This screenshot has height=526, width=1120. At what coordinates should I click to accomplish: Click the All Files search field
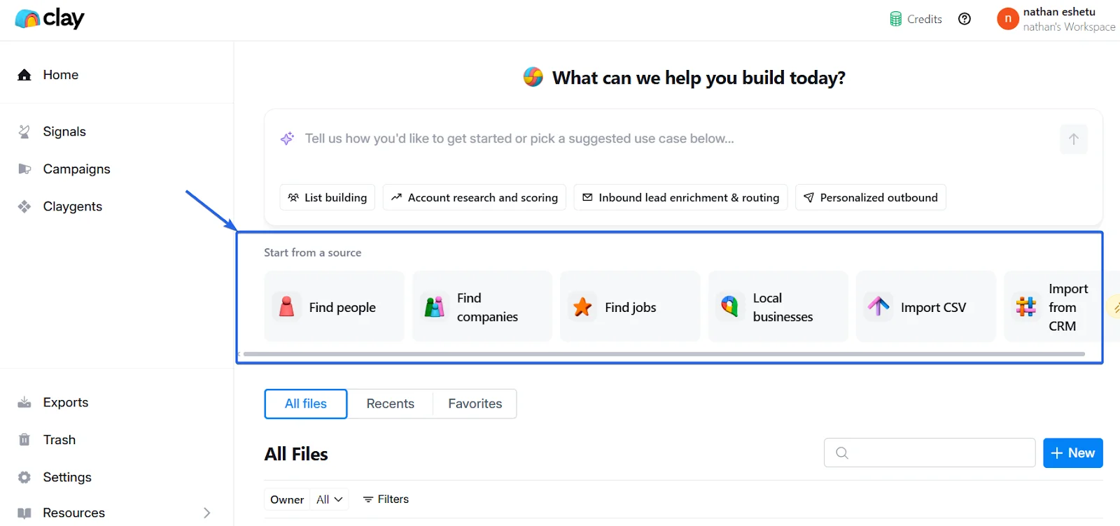(x=938, y=453)
